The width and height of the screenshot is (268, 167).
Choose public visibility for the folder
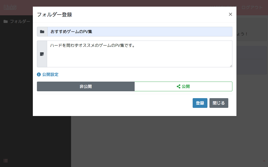183,86
